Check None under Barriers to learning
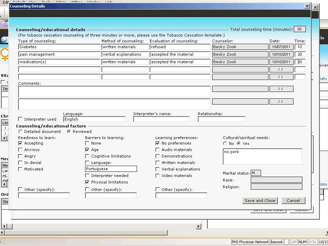 pos(87,143)
